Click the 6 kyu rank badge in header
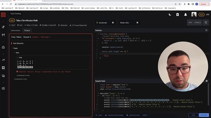 pos(201,14)
